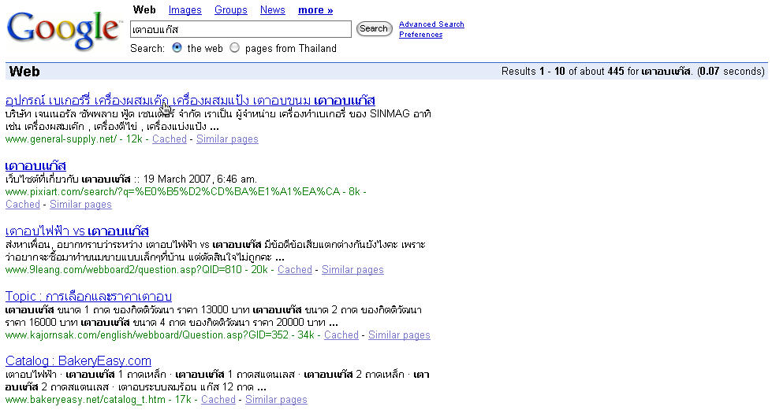Open Similar pages for kajornsak.com result
The image size is (772, 414).
click(x=399, y=335)
